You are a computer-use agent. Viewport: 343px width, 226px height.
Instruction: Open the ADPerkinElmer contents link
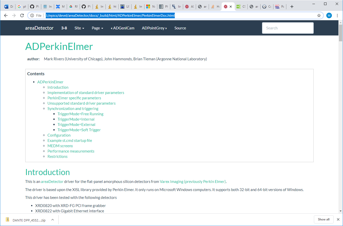coord(50,82)
